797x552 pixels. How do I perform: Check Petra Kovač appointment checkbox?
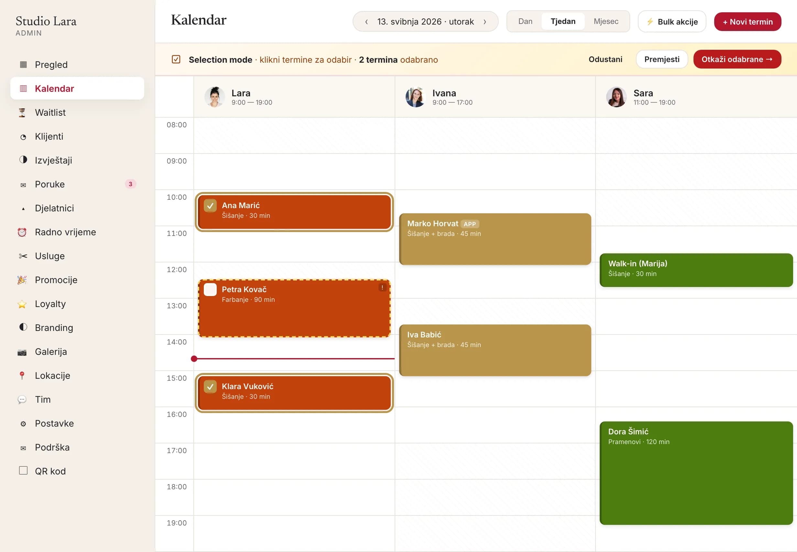pos(210,290)
